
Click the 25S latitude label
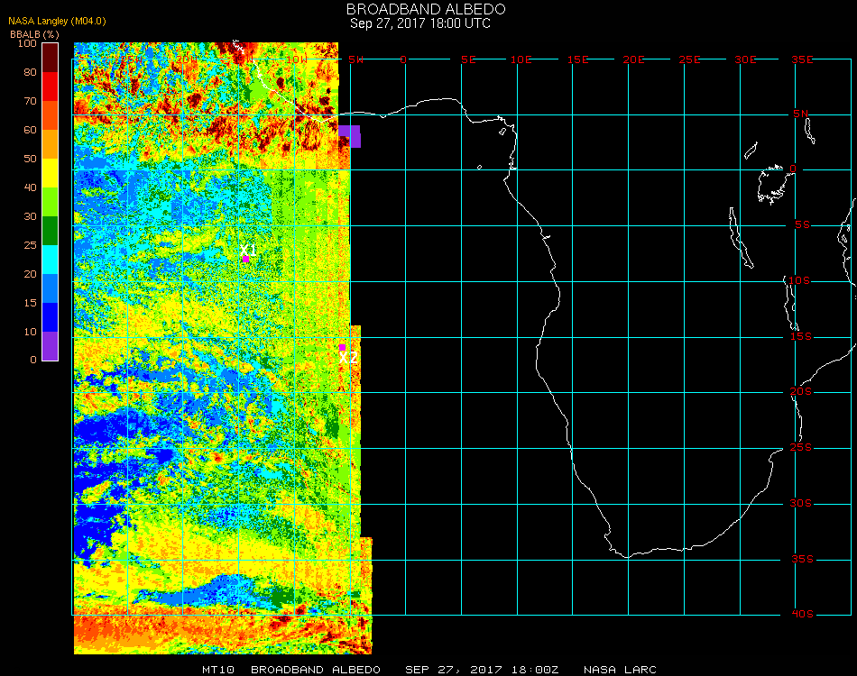pyautogui.click(x=801, y=448)
